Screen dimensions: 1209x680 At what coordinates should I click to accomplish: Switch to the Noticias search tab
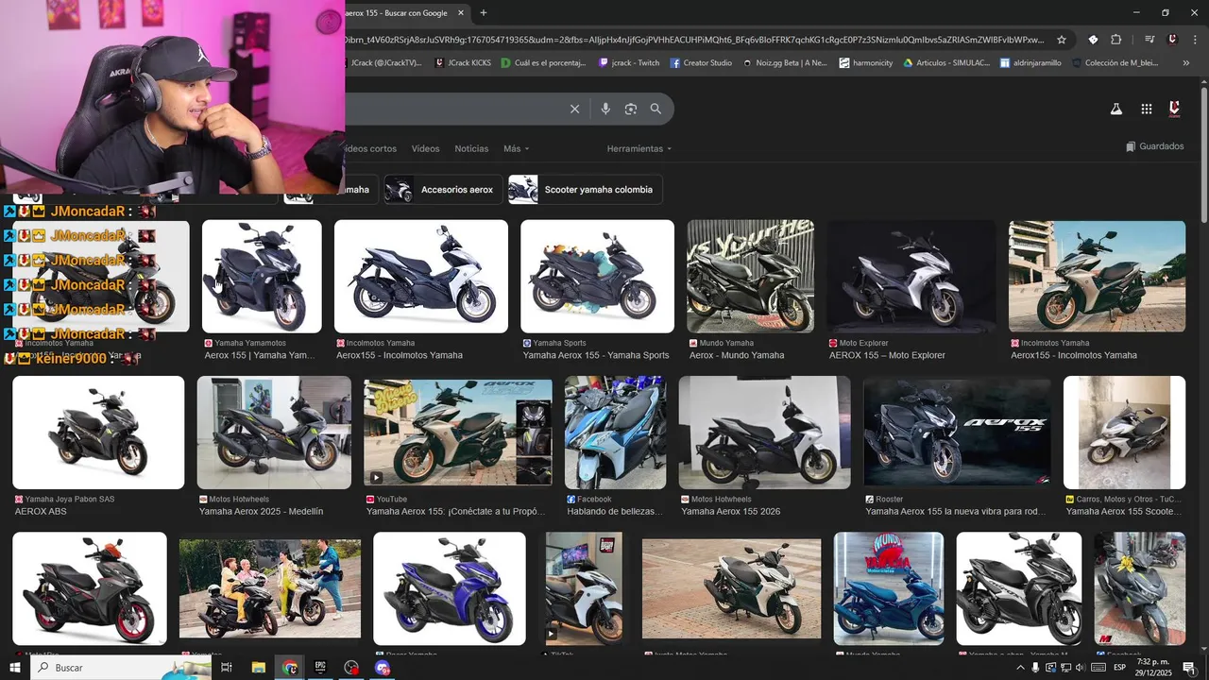[471, 148]
